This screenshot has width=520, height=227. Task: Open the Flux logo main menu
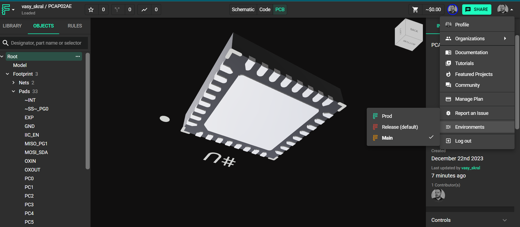point(6,10)
